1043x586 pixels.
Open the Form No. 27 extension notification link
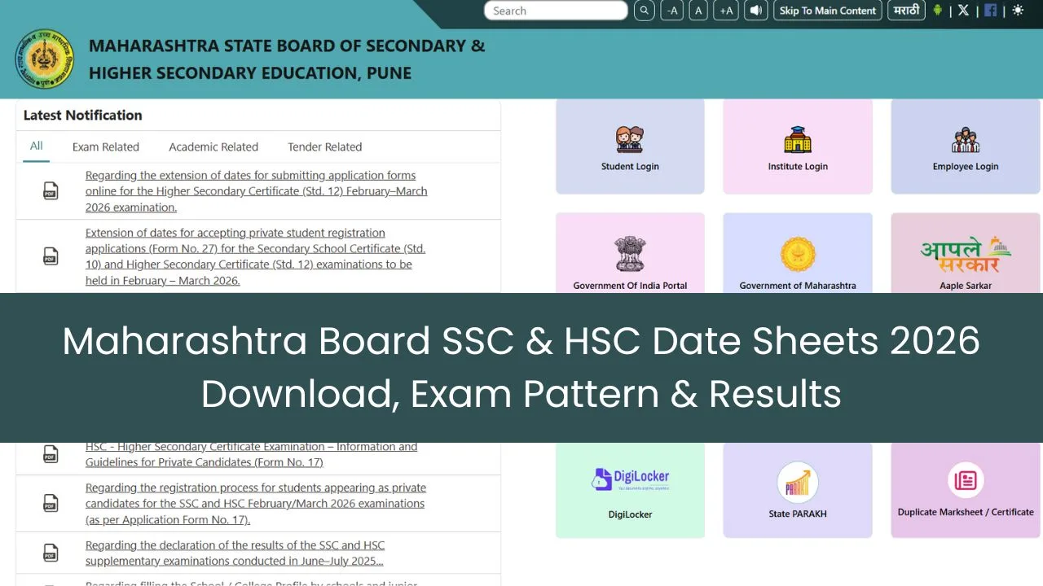tap(255, 256)
